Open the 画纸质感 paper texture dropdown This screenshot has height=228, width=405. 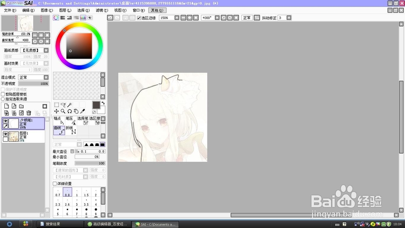pos(46,50)
